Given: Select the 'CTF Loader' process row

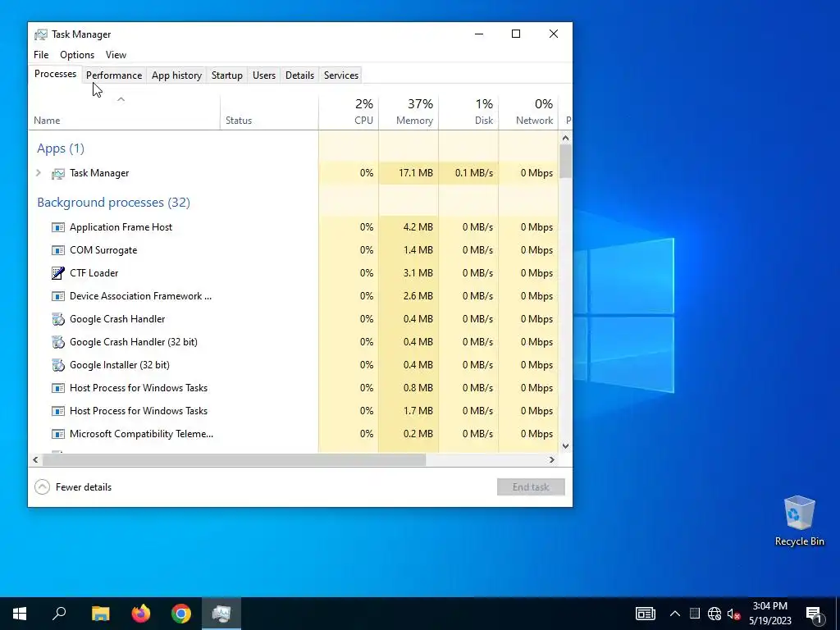Looking at the screenshot, I should click(x=294, y=273).
